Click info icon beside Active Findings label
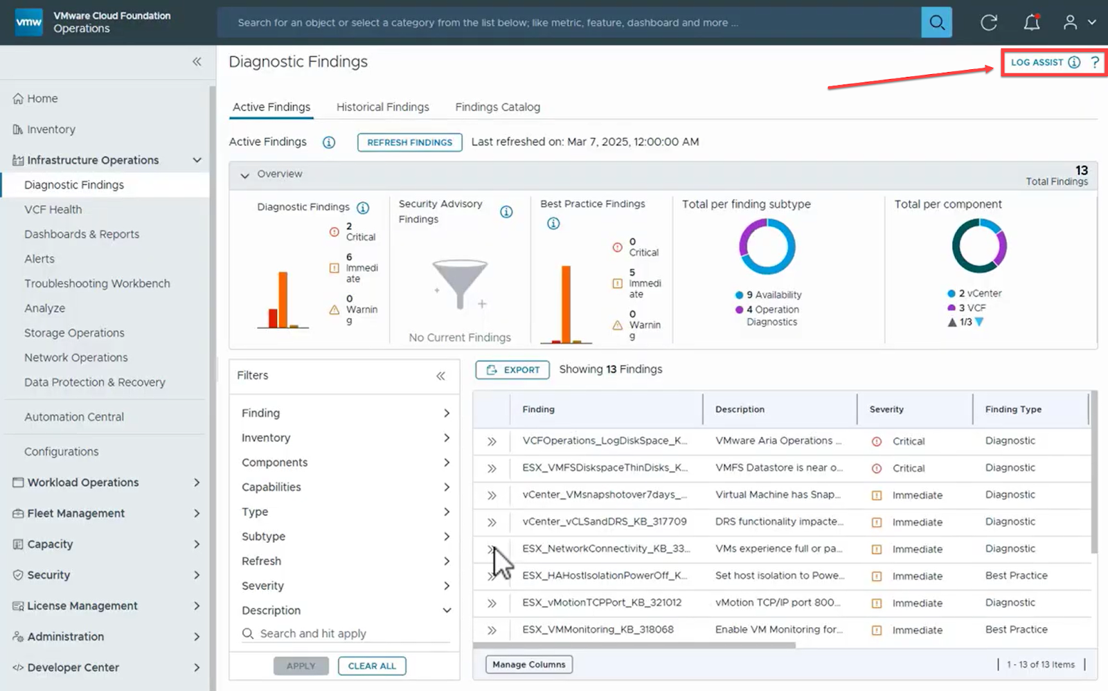The image size is (1108, 691). pyautogui.click(x=329, y=143)
